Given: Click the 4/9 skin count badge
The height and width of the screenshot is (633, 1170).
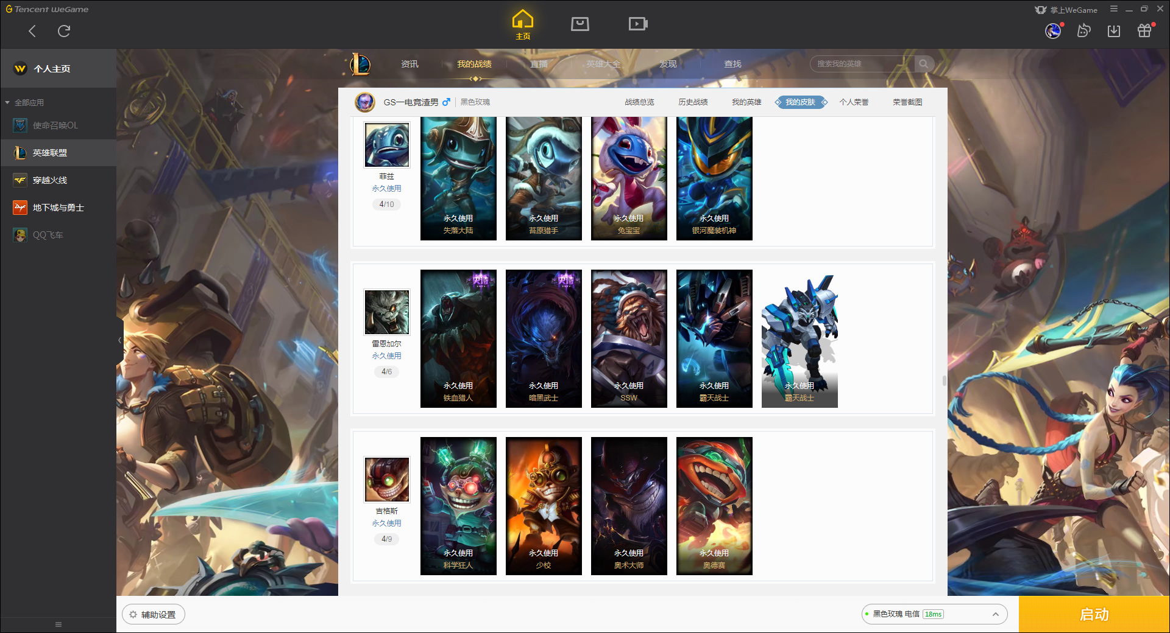Looking at the screenshot, I should (386, 539).
